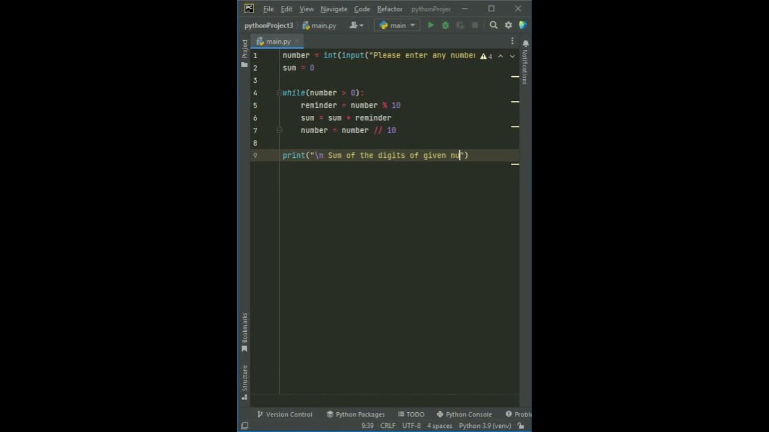Go to next highlighted error arrow
The image size is (769, 432).
tap(512, 56)
